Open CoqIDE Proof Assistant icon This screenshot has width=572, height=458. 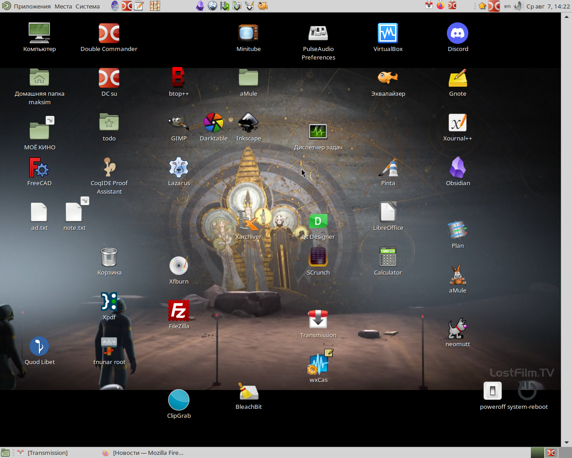[x=109, y=168]
